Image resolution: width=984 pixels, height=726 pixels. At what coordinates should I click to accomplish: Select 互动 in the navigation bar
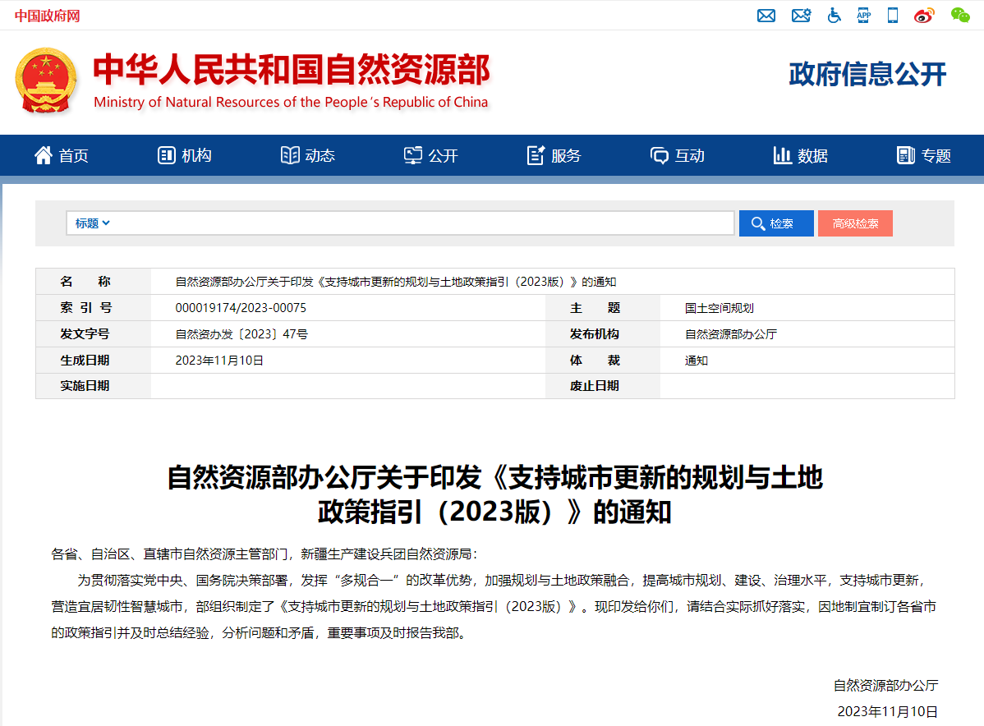[678, 155]
